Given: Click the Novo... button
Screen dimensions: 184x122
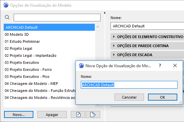Looking at the screenshot, I should click(x=19, y=115).
